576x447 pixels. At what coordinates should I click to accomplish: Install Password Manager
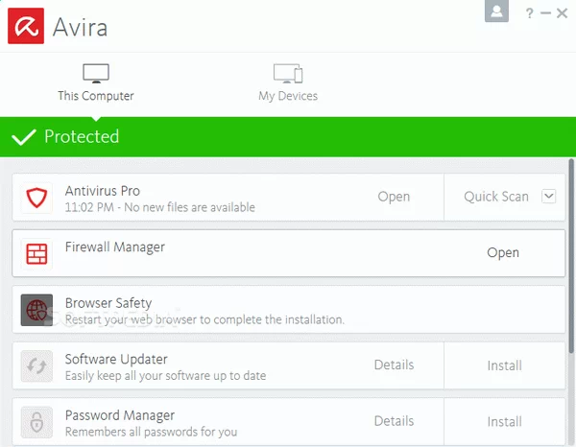[504, 421]
